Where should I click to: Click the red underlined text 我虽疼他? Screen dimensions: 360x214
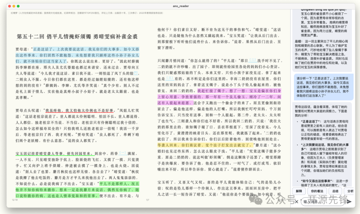(79, 110)
